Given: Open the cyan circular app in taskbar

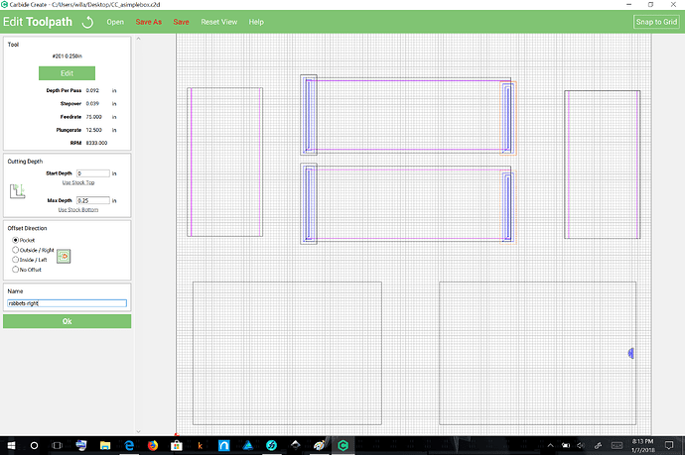Looking at the screenshot, I should coord(271,445).
